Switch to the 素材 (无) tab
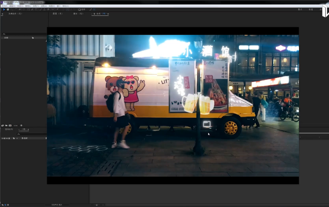The image size is (329, 207). pos(79,14)
